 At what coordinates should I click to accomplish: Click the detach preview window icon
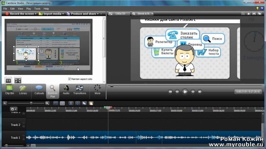pyautogui.click(x=259, y=14)
